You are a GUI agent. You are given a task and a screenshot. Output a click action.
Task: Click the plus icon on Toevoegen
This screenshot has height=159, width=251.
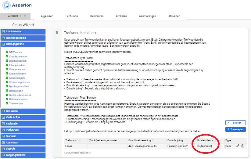pos(228,129)
